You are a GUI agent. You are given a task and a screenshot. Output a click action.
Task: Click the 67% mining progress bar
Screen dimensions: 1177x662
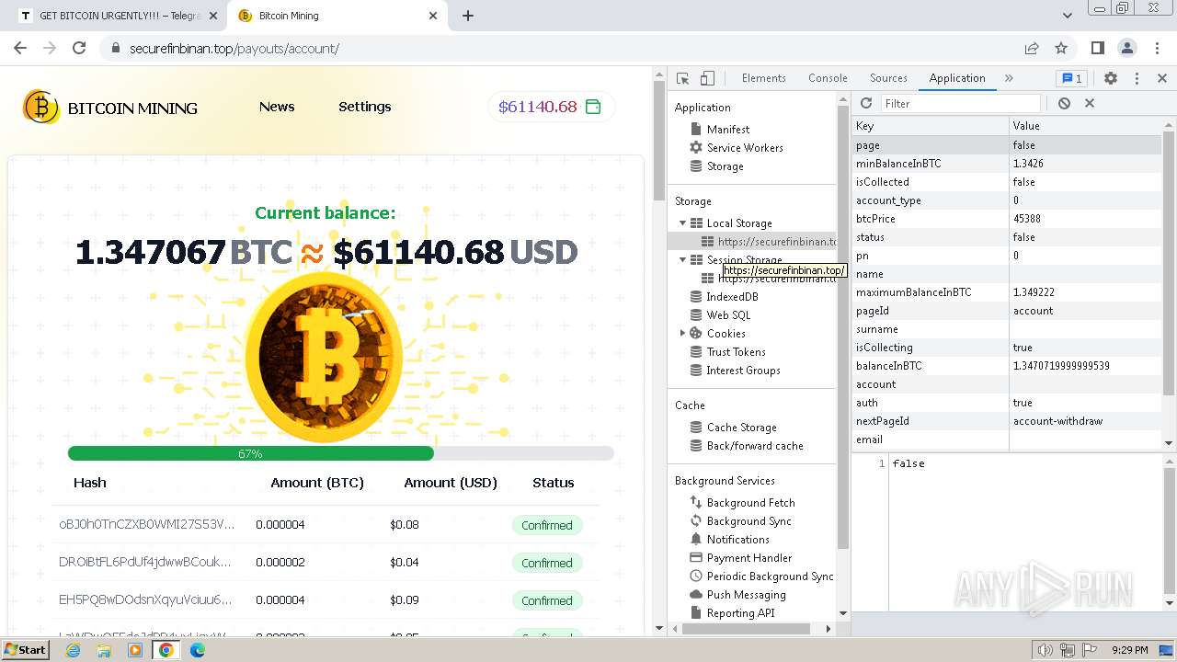(x=340, y=453)
